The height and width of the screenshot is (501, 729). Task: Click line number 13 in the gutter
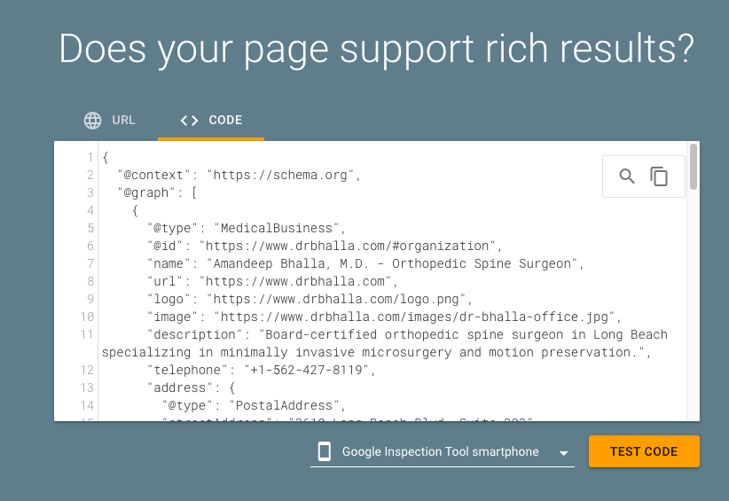tap(87, 387)
